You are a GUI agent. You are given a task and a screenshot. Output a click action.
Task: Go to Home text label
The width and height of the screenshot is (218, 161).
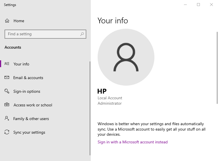(x=19, y=21)
